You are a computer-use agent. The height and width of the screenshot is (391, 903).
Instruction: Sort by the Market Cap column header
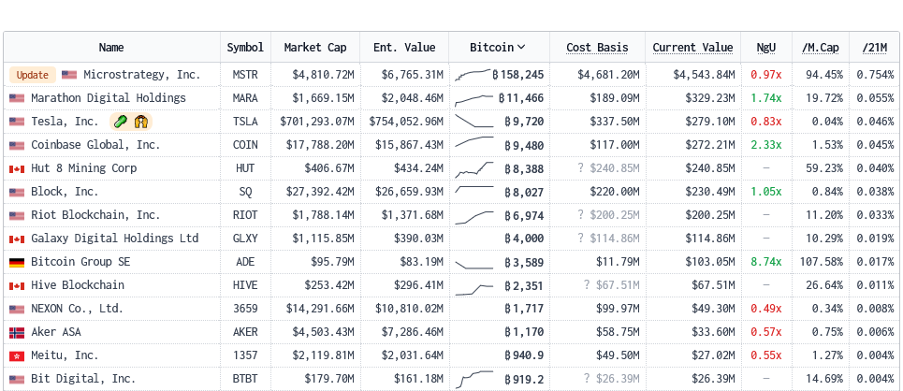(315, 47)
